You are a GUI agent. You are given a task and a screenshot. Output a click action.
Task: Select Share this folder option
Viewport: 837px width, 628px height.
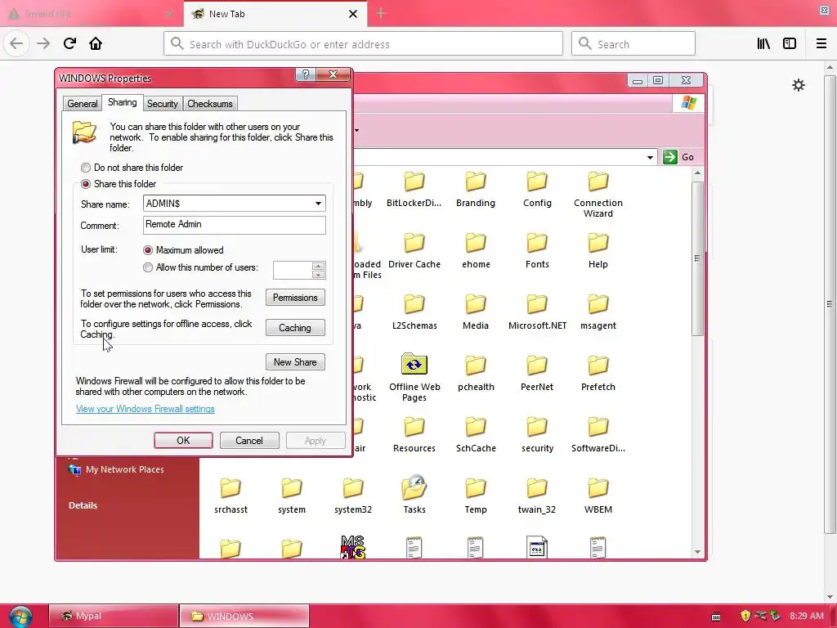click(119, 184)
